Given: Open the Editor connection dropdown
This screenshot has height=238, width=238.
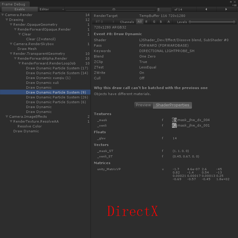Looking at the screenshot, I should point(51,9).
